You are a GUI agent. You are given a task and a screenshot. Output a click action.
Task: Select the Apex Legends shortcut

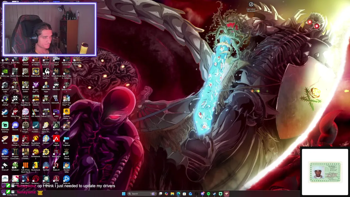pos(56,141)
